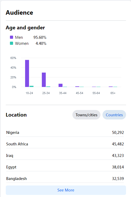Click the 65+ age group label
This screenshot has height=197, width=131.
coord(113,93)
